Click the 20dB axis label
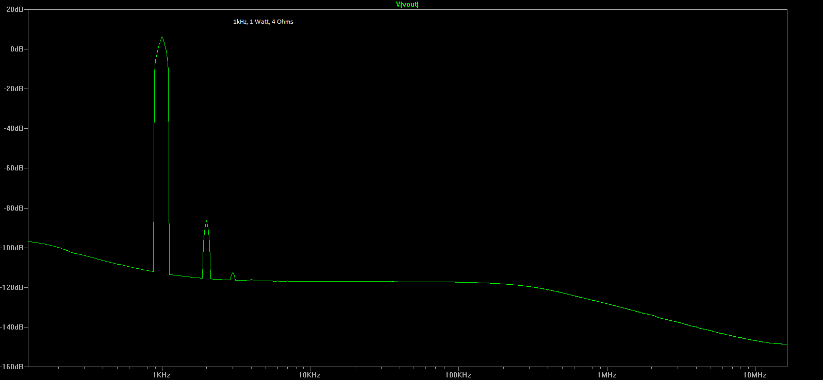Image resolution: width=823 pixels, height=380 pixels. 14,9
